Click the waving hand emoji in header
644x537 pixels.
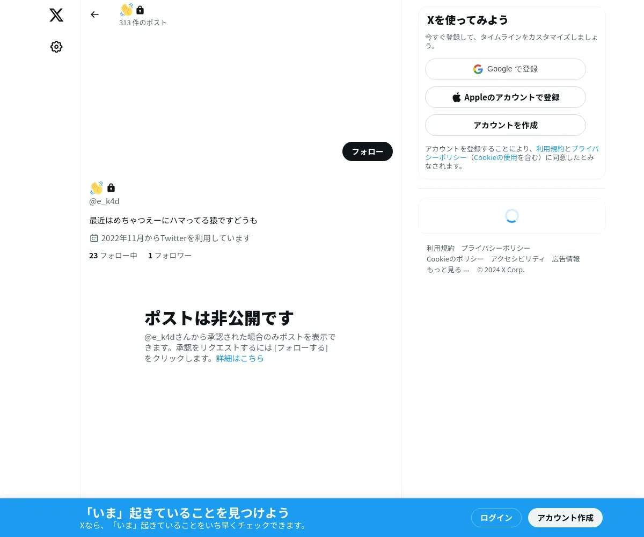click(126, 10)
